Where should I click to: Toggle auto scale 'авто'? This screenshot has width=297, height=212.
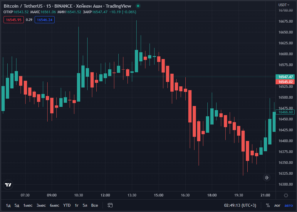(x=288, y=205)
